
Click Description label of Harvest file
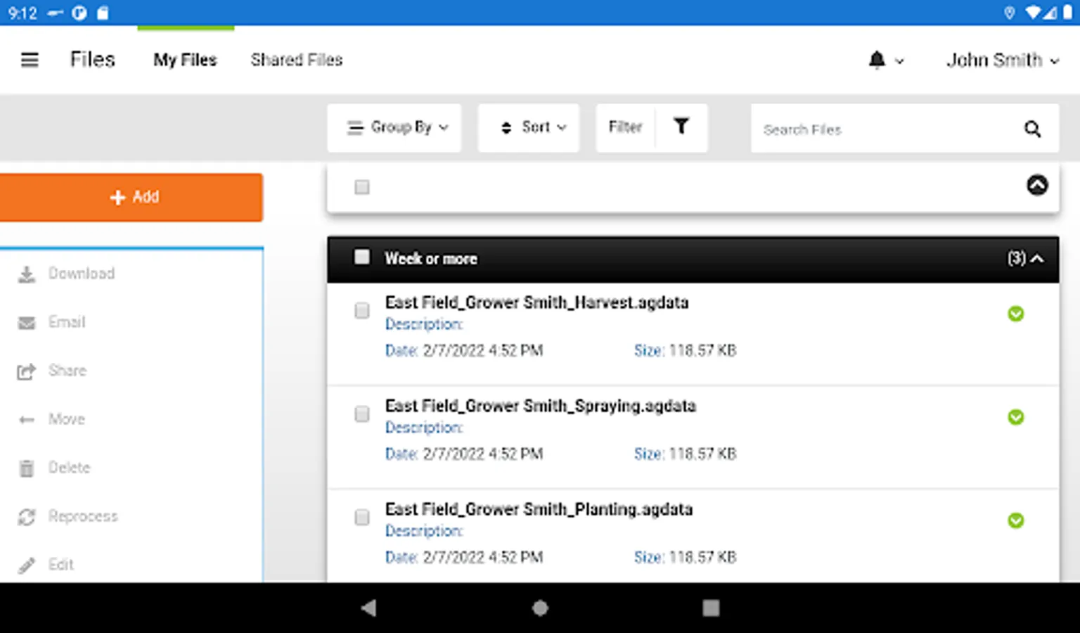tap(424, 324)
